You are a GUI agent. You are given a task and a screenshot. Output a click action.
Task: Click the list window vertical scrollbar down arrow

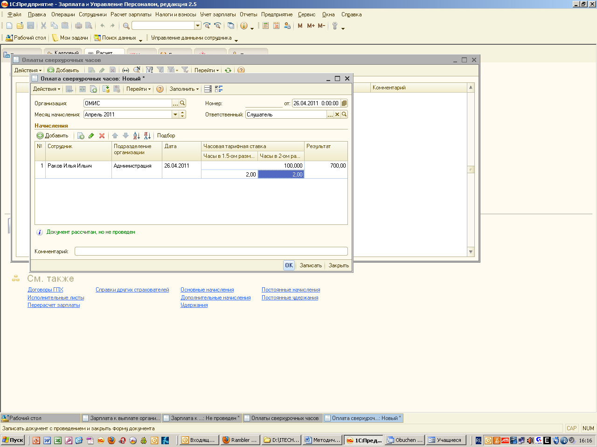point(471,252)
